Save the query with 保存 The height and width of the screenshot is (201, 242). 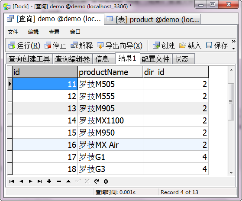(217, 45)
